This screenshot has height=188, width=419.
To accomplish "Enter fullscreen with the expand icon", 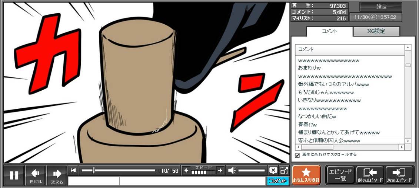I will [284, 170].
